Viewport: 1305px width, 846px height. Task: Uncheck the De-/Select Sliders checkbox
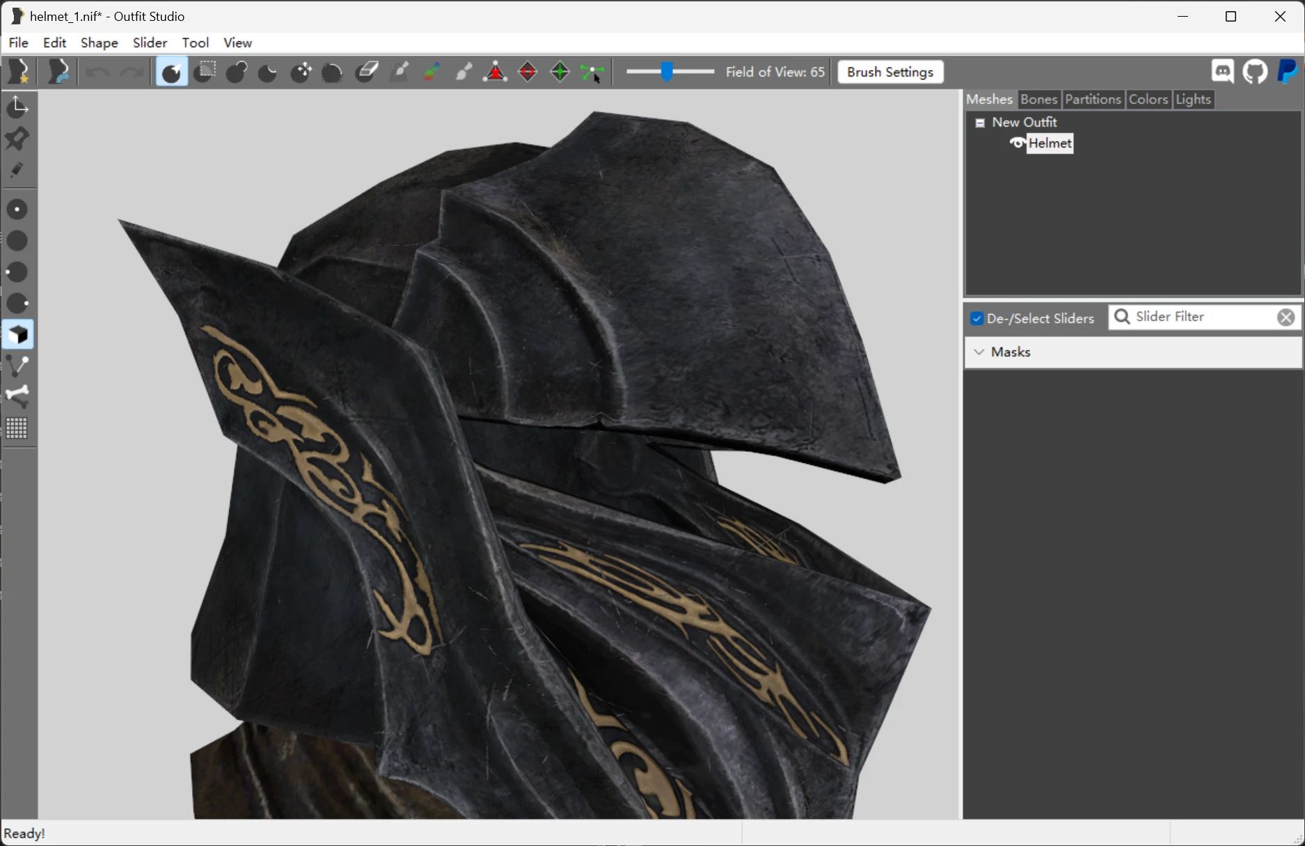tap(977, 318)
